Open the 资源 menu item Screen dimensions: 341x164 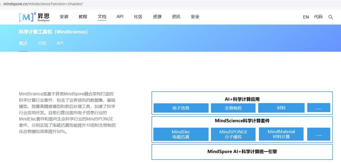pyautogui.click(x=157, y=17)
